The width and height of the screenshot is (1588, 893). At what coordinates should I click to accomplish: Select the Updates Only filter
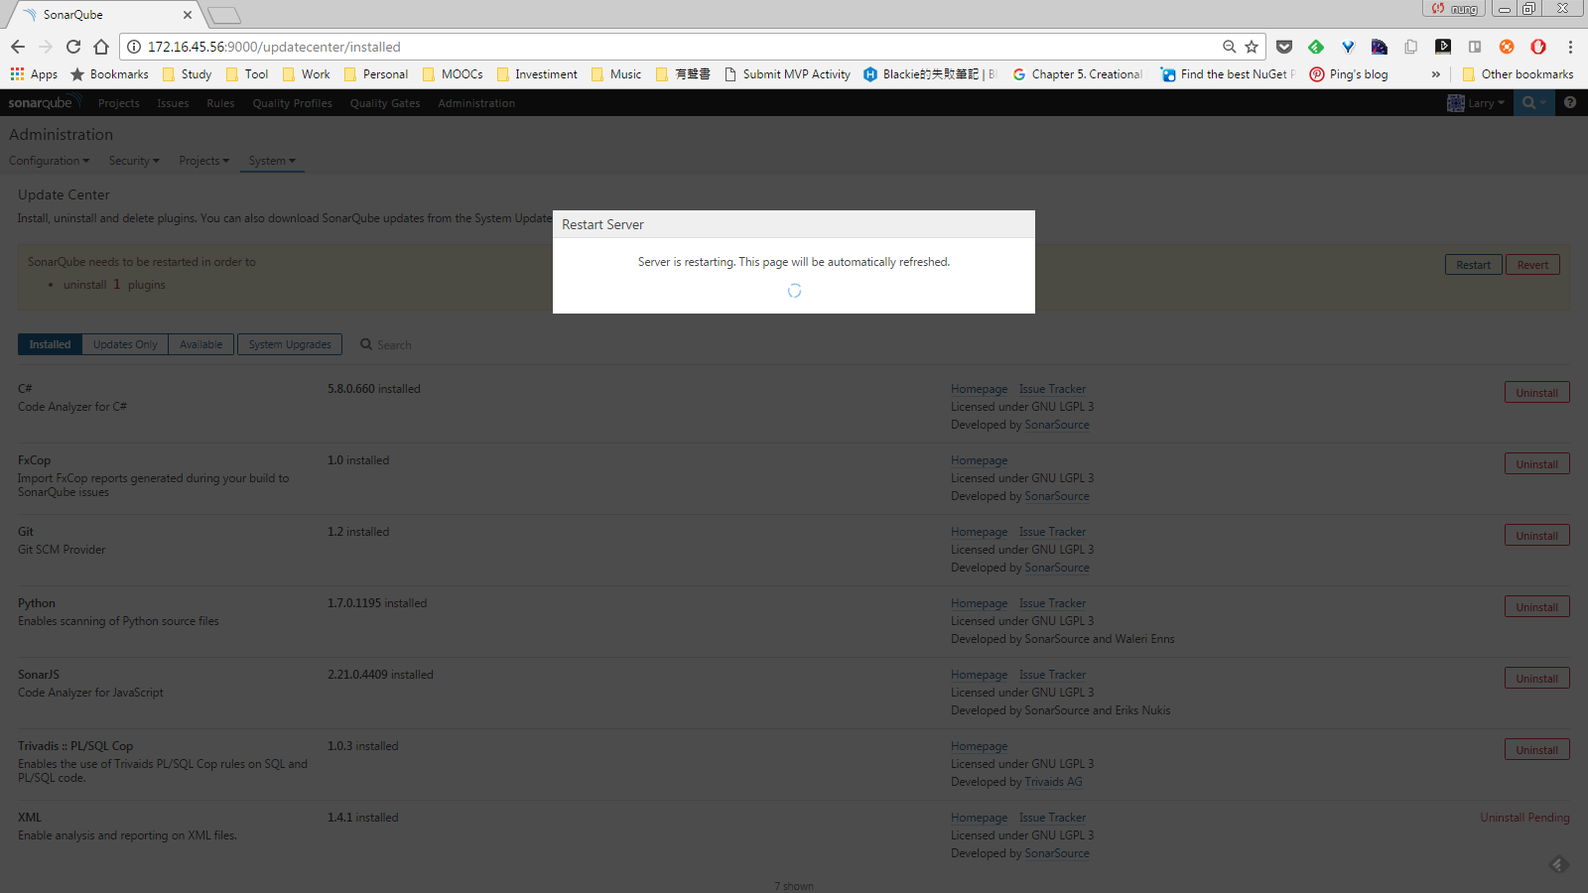coord(125,344)
